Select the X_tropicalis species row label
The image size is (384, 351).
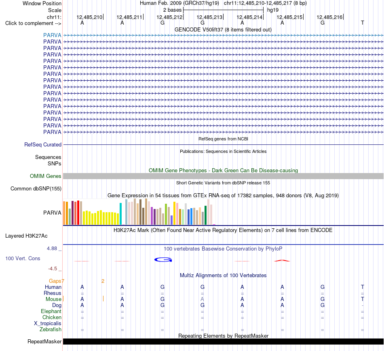(x=48, y=324)
